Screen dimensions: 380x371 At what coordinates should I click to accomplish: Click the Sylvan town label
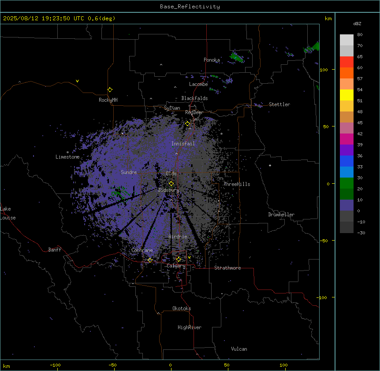point(172,108)
